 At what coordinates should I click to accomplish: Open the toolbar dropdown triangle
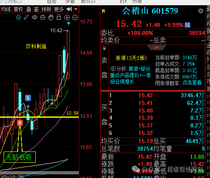click(76, 9)
